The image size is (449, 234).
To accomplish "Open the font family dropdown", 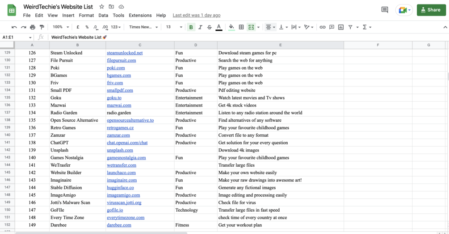I will coord(143,27).
